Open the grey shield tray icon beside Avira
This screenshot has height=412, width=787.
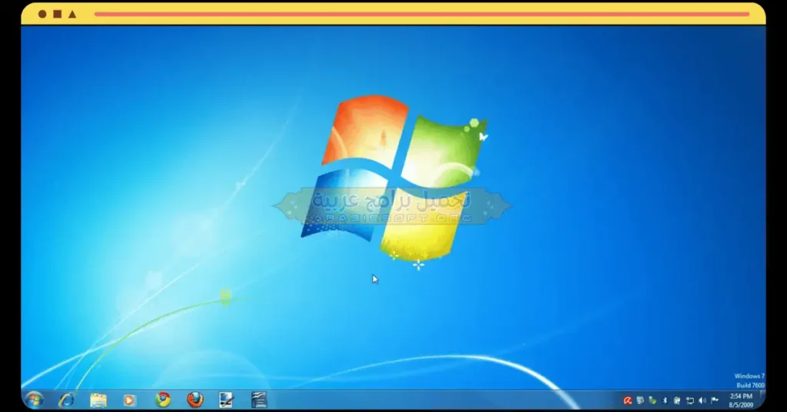pyautogui.click(x=640, y=400)
